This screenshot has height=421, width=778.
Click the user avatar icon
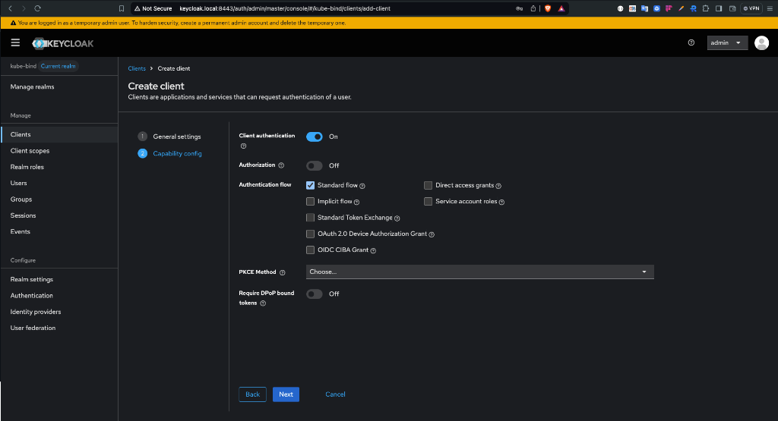(x=761, y=43)
